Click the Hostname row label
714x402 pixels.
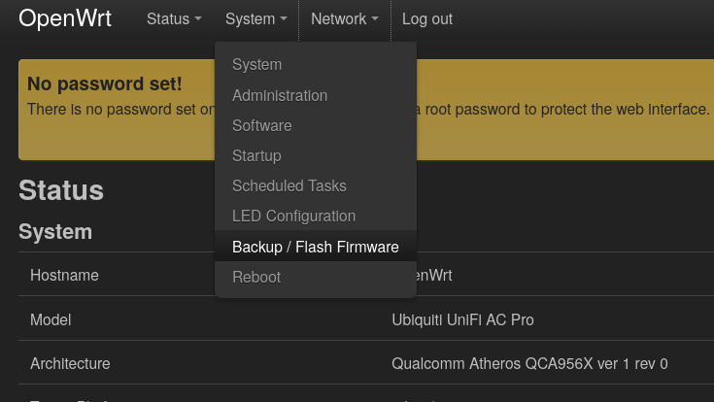pos(64,275)
